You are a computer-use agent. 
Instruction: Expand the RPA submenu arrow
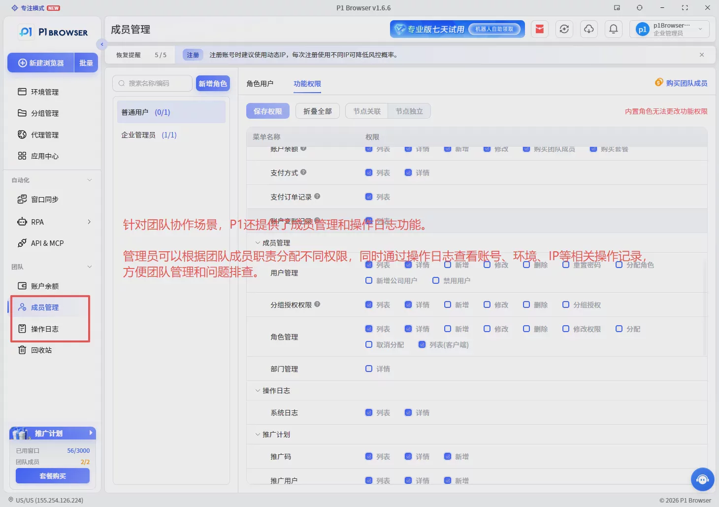(x=89, y=222)
